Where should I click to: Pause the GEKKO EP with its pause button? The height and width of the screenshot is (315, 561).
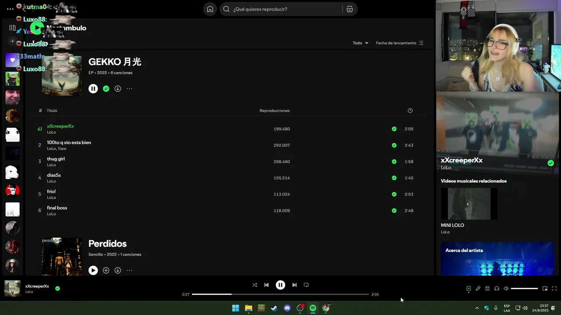[x=93, y=89]
